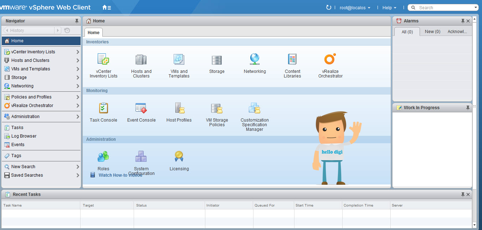Open the root@localos user dropdown

[x=355, y=7]
